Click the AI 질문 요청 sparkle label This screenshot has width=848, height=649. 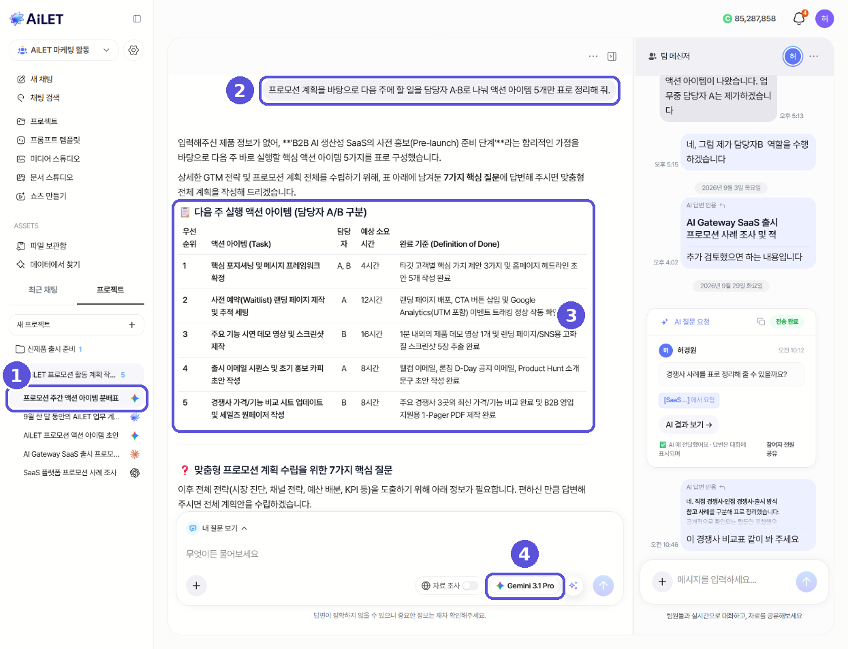point(685,322)
